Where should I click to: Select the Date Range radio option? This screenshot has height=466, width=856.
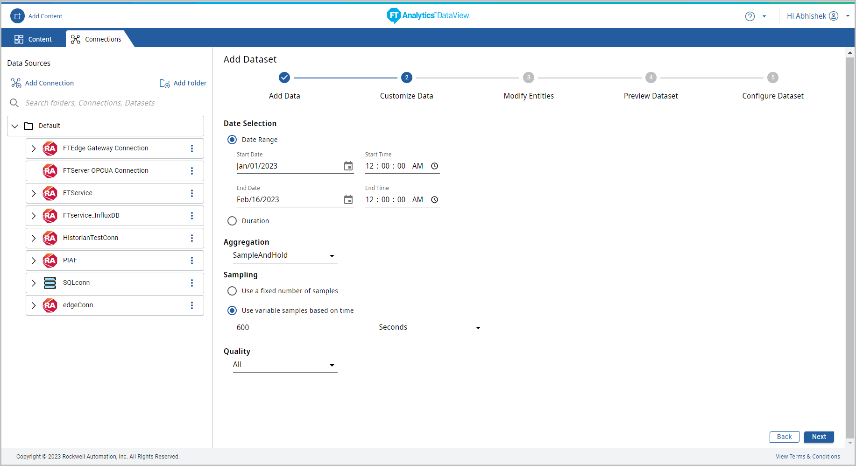232,140
